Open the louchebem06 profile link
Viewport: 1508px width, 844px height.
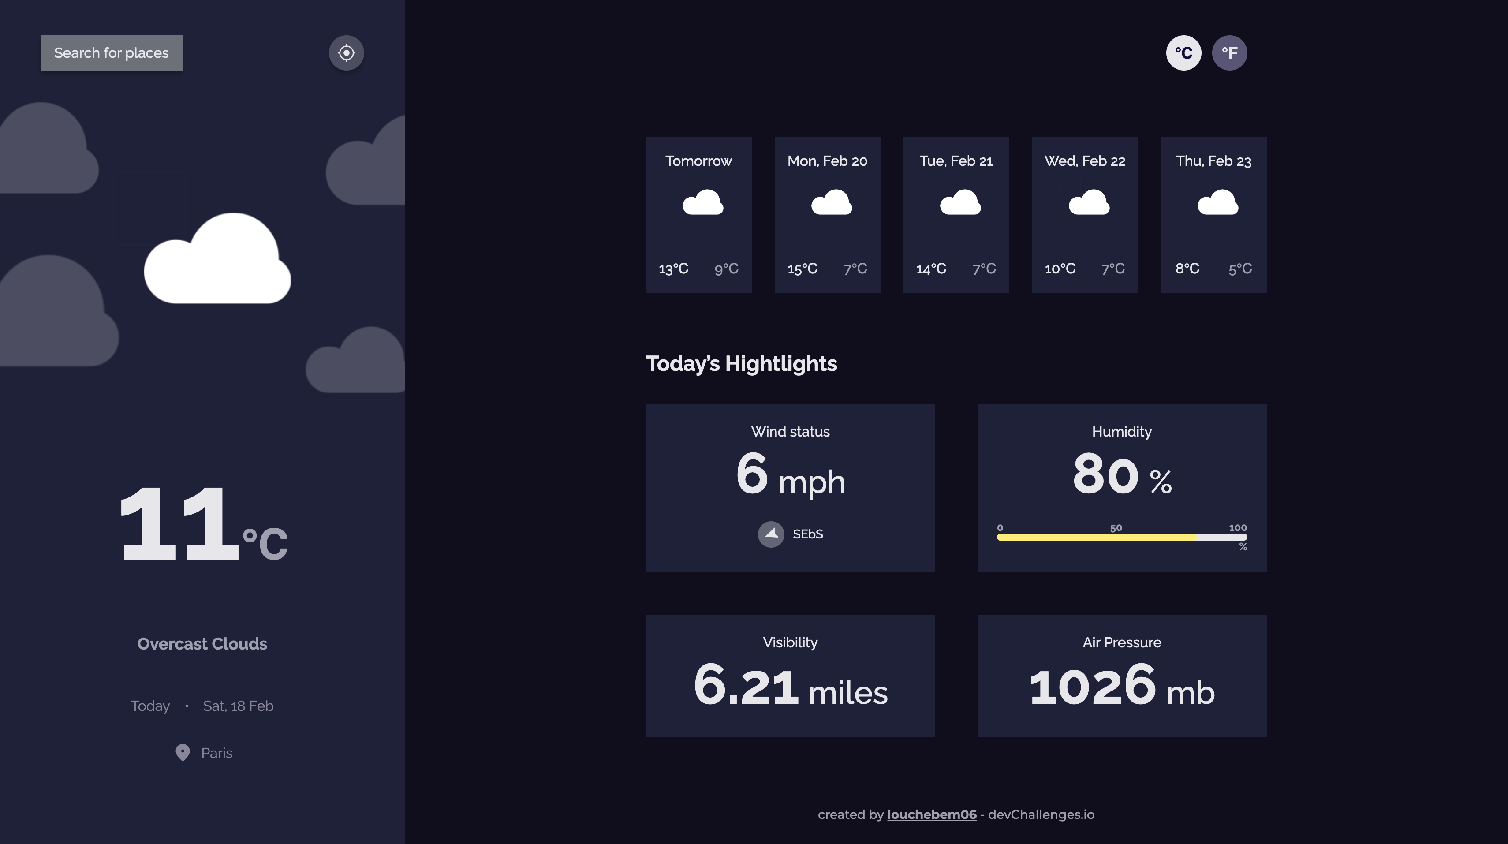click(933, 814)
